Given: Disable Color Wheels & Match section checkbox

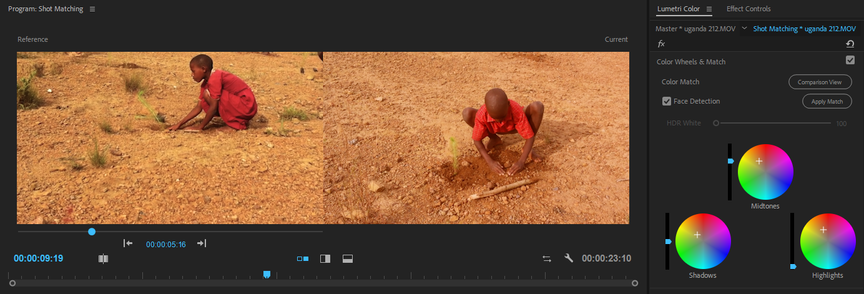Looking at the screenshot, I should 850,60.
